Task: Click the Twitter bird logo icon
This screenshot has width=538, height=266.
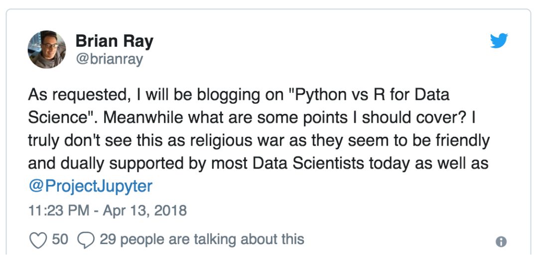Action: [x=499, y=41]
